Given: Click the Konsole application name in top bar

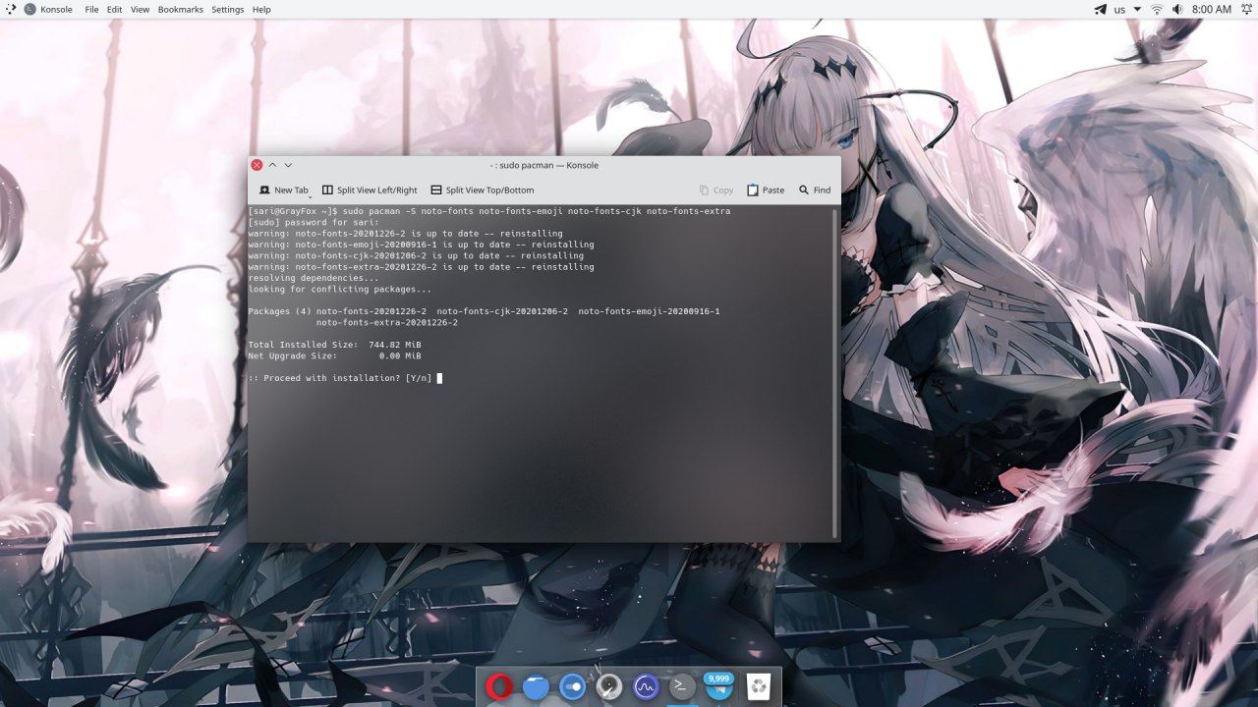Looking at the screenshot, I should pos(56,9).
